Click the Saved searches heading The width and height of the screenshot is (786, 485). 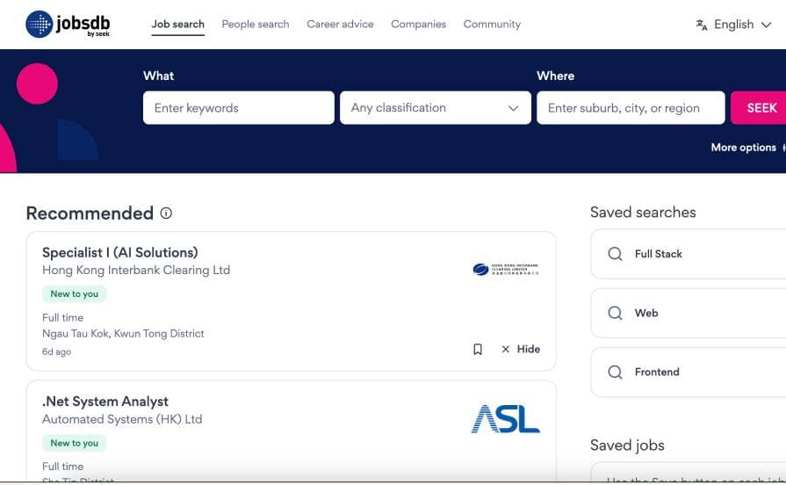[x=643, y=212]
